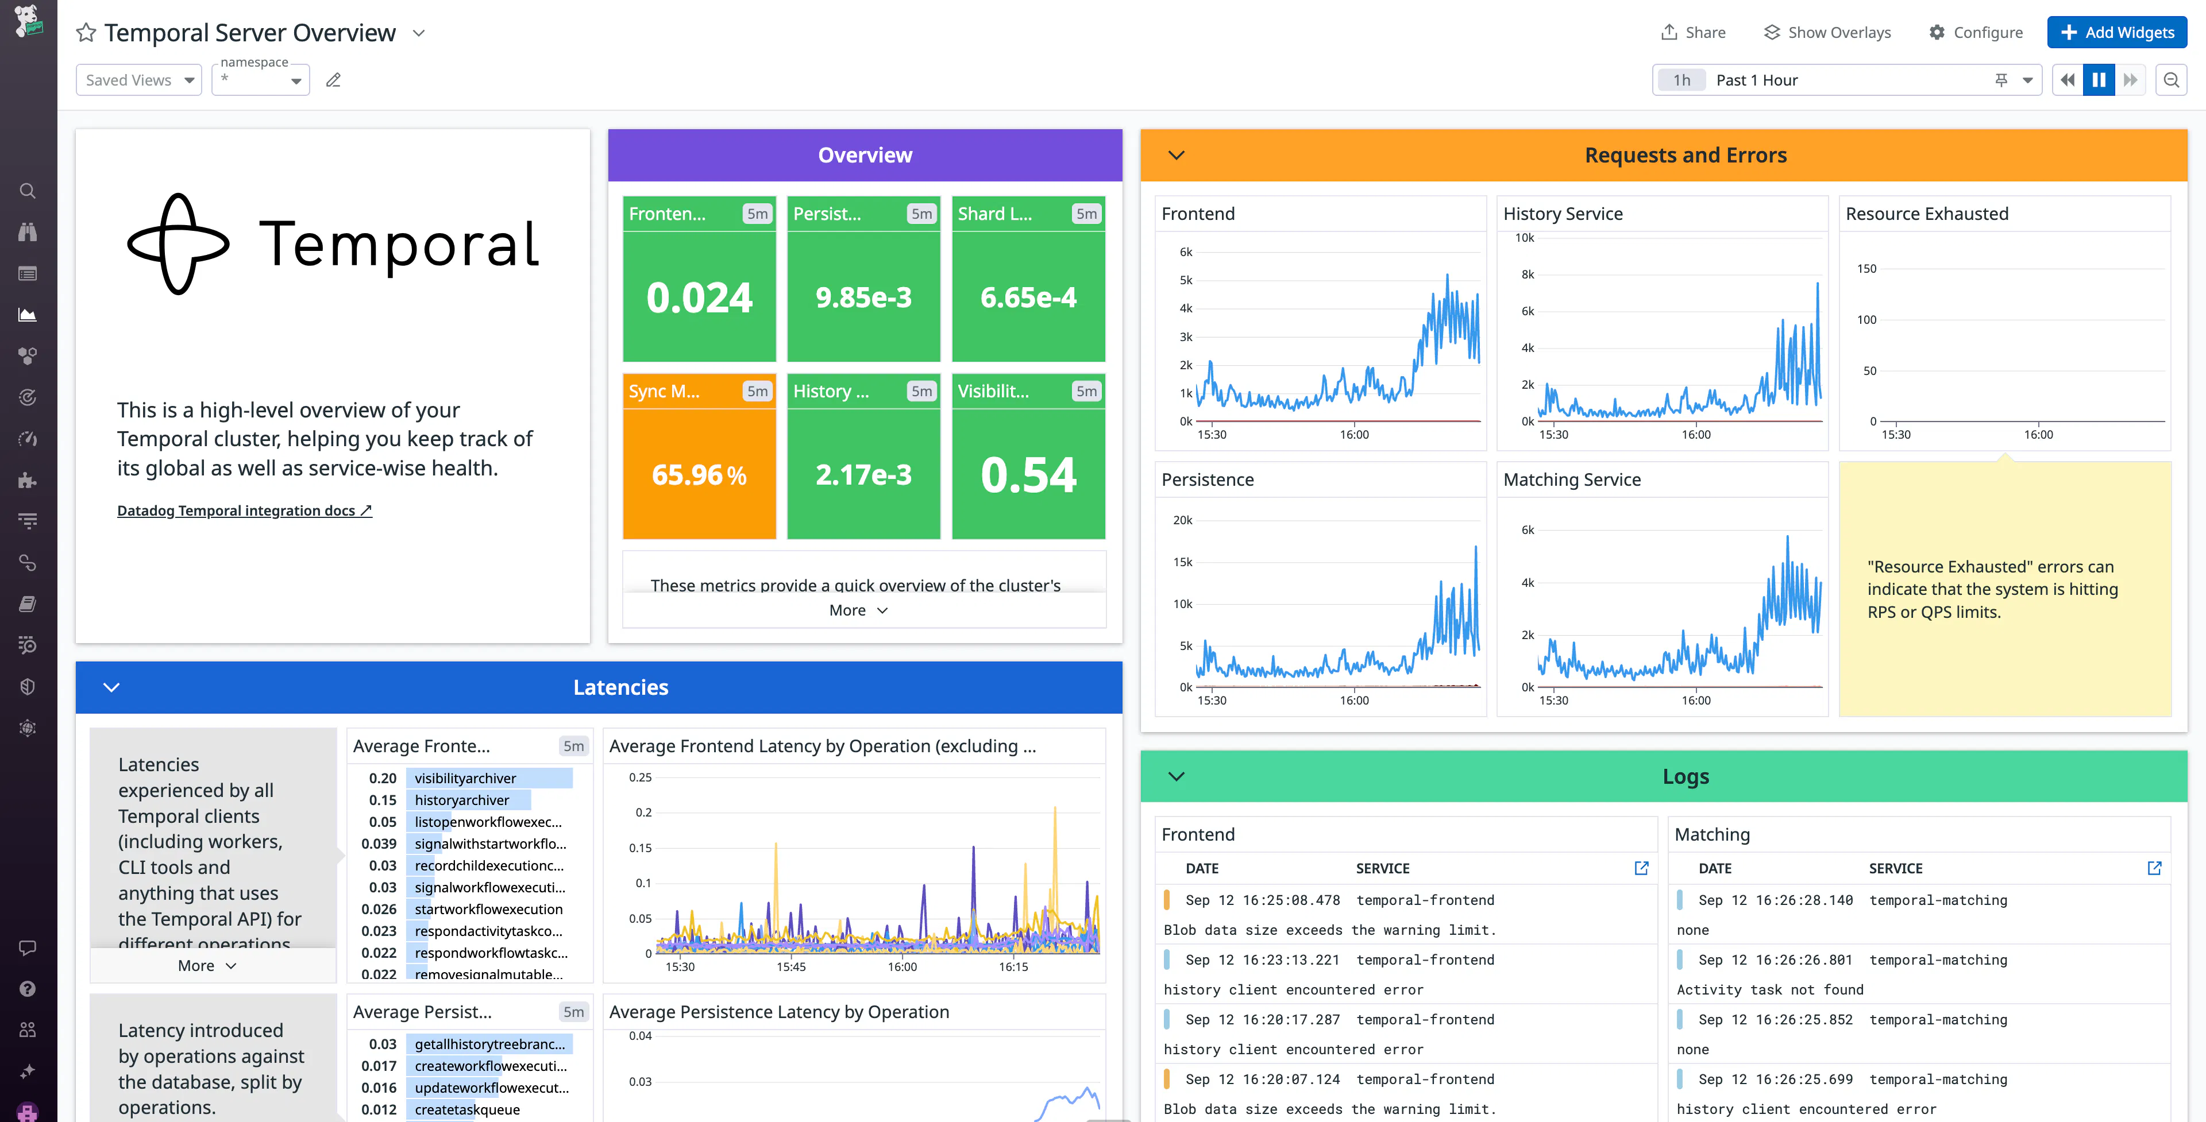Open the Infrastructure hexagons icon
The image size is (2206, 1122).
pos(28,356)
